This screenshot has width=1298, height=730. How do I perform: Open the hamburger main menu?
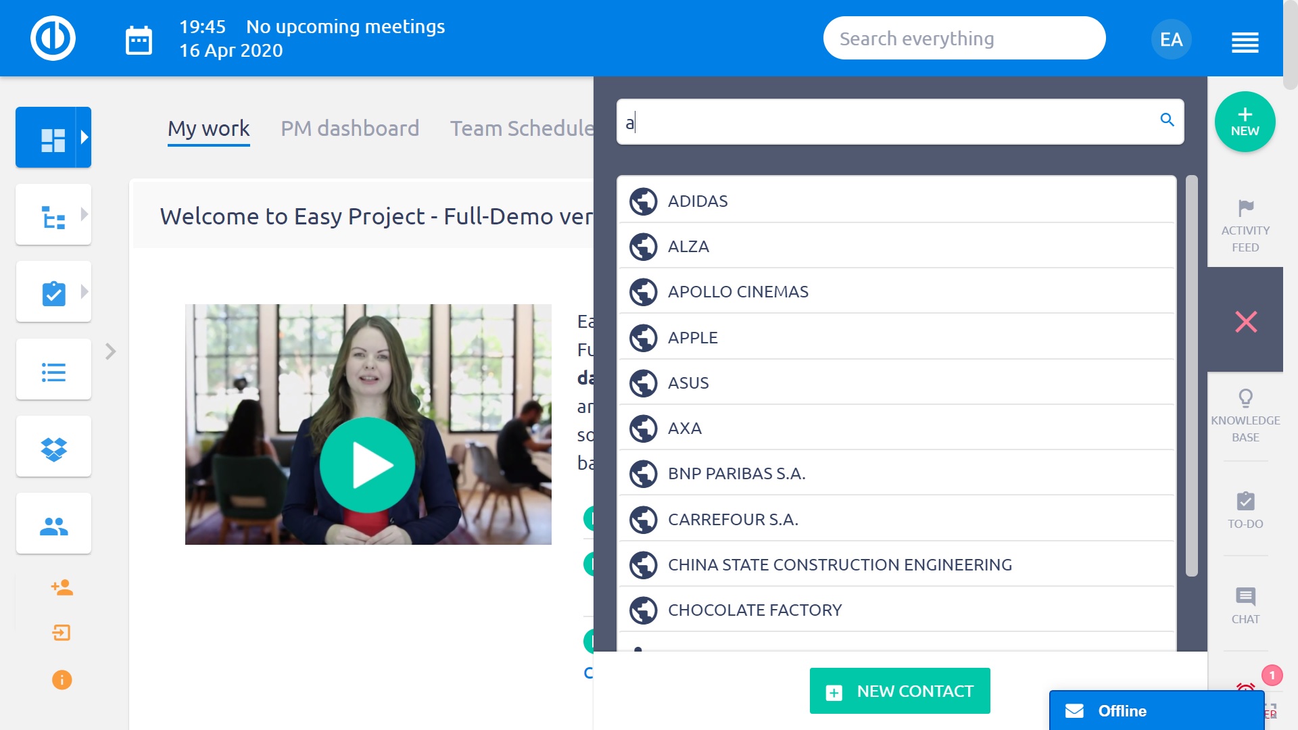pyautogui.click(x=1245, y=43)
